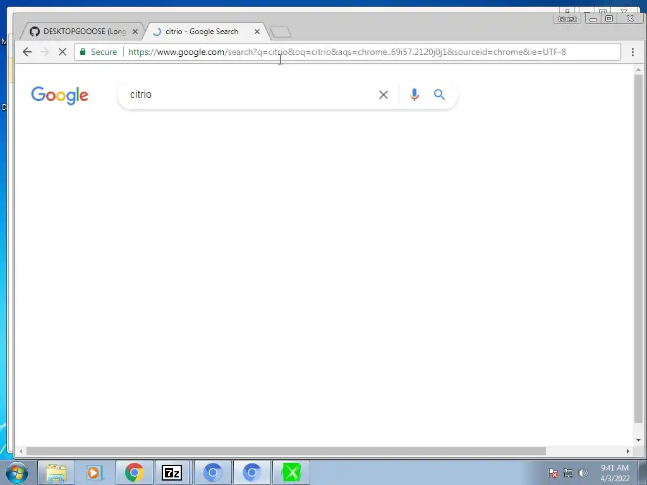Screen dimensions: 647x485
Task: Open the network tray icon
Action: pos(568,473)
